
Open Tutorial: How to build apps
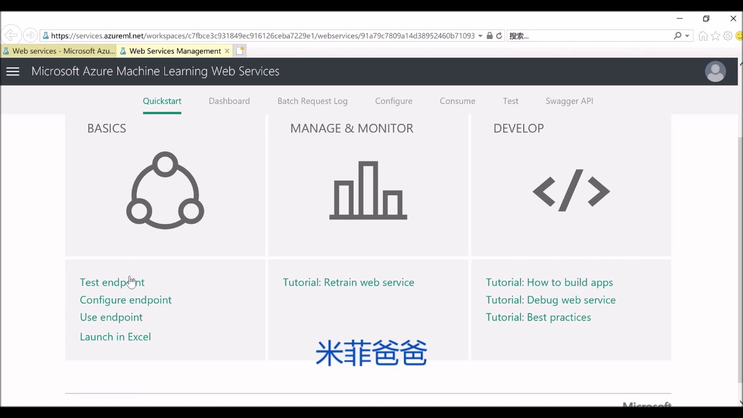click(550, 282)
